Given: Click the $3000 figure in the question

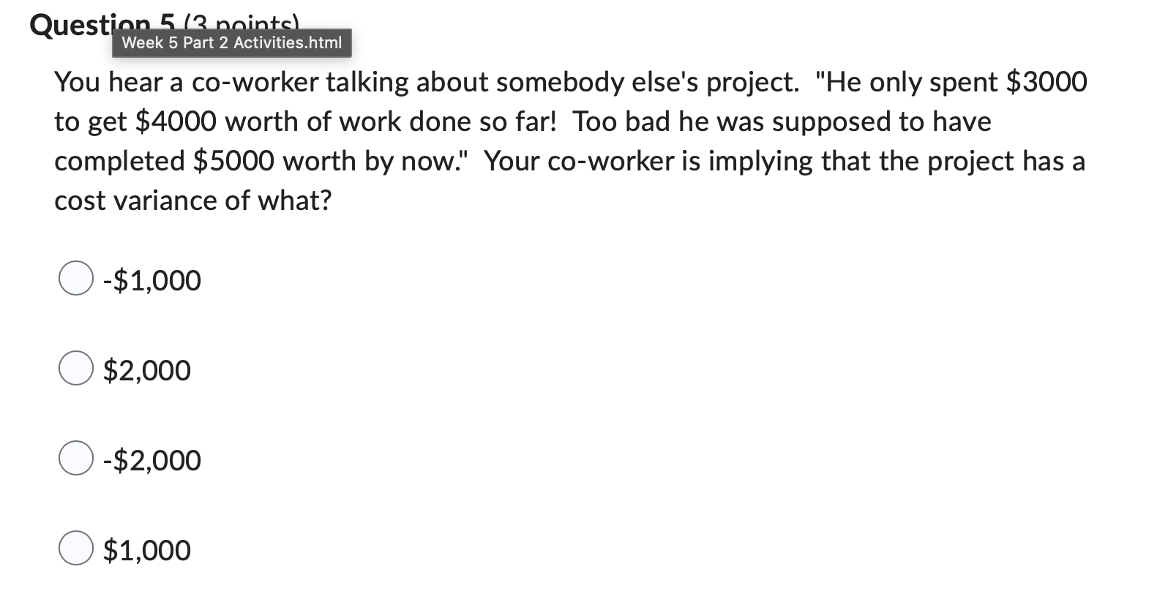Looking at the screenshot, I should click(x=1049, y=82).
